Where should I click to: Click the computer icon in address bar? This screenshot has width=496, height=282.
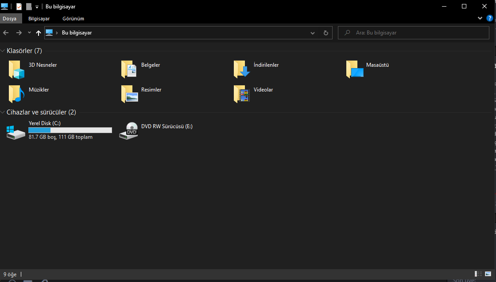pos(49,33)
